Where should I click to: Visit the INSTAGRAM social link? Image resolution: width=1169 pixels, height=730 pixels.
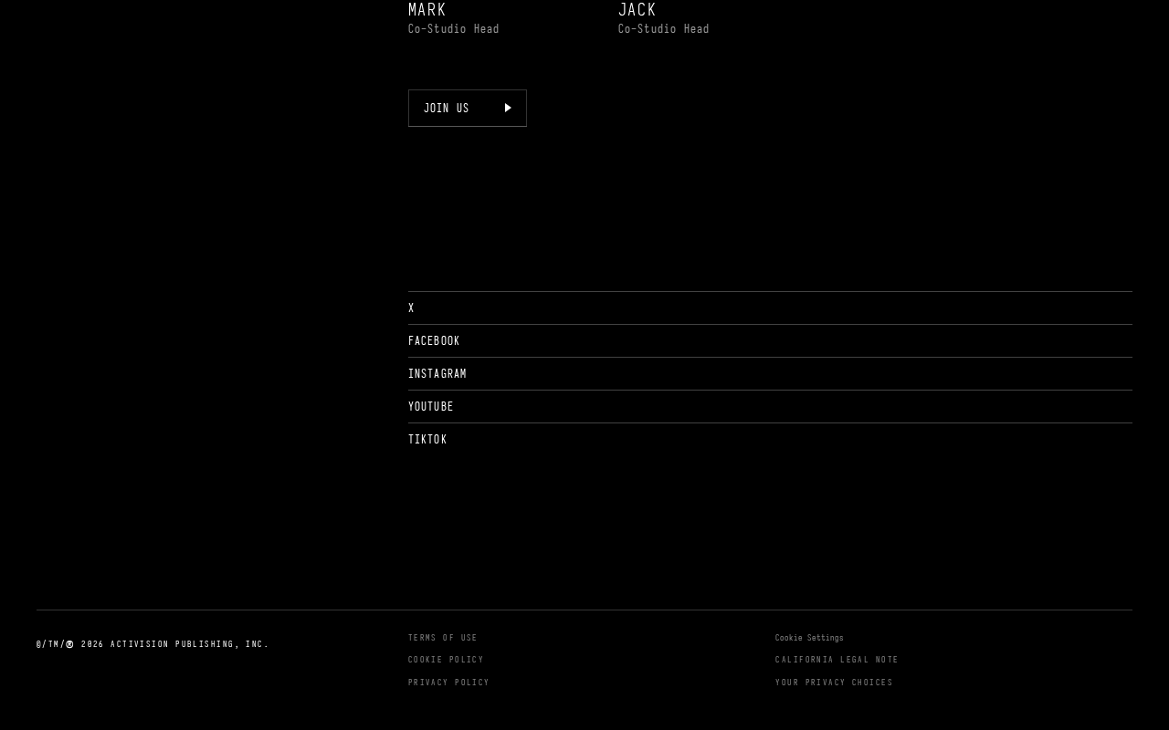pos(437,374)
